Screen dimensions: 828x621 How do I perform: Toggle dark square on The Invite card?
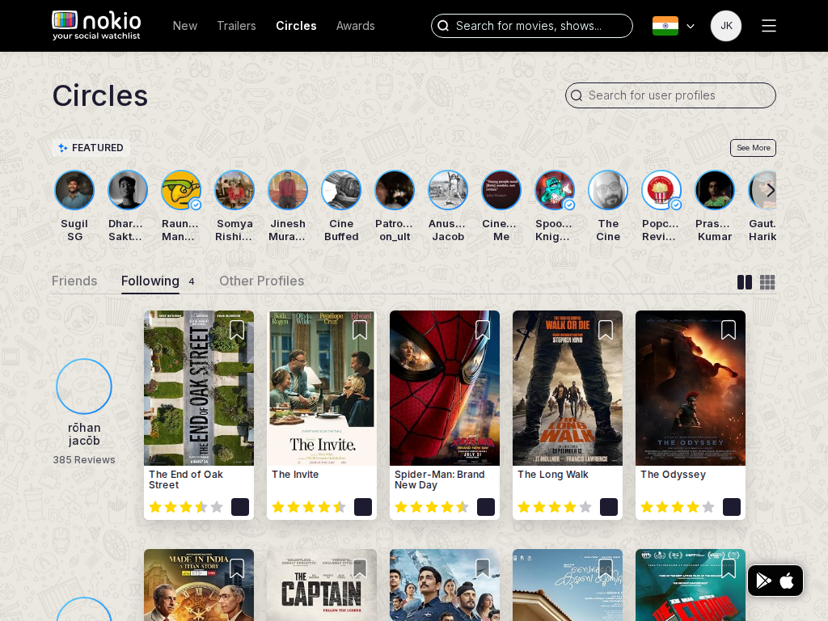click(363, 507)
